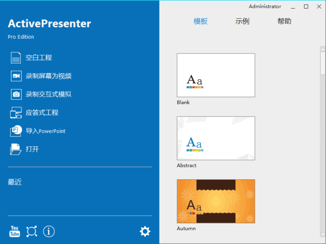
Task: Choose the Abstract template thumbnail
Action: coord(216,138)
